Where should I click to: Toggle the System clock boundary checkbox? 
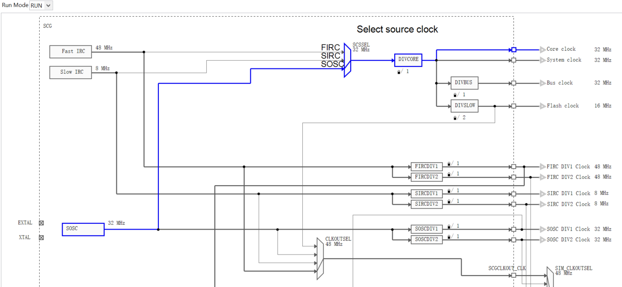(x=514, y=60)
